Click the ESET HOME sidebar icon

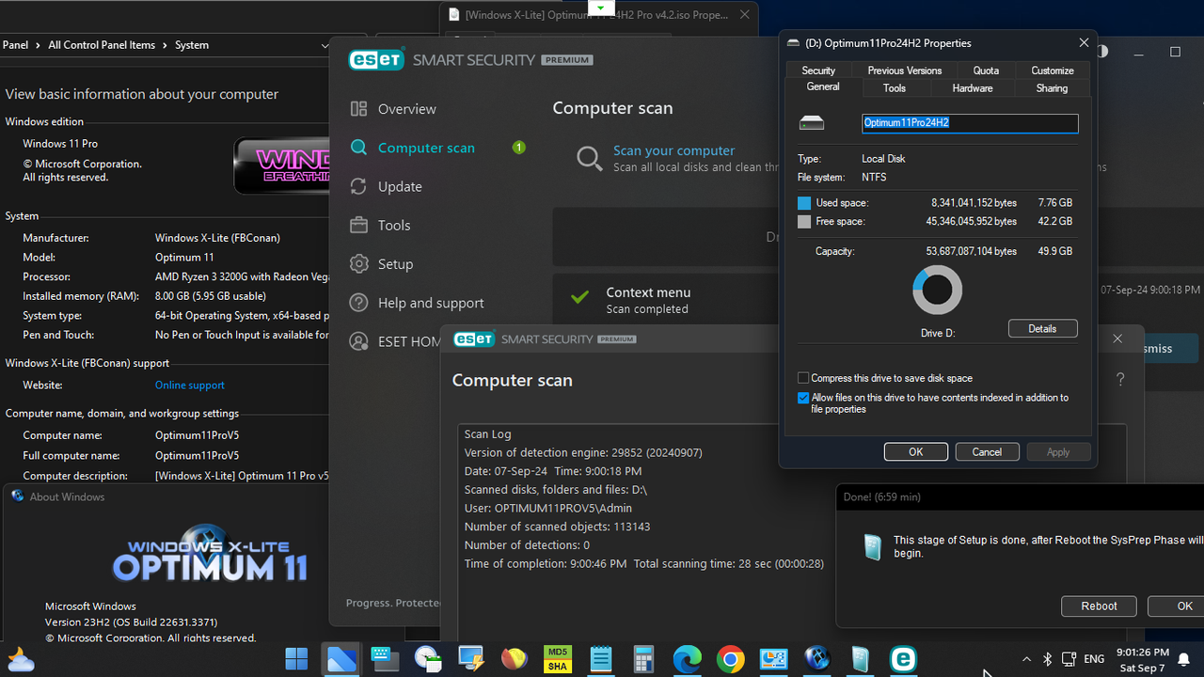(x=358, y=341)
